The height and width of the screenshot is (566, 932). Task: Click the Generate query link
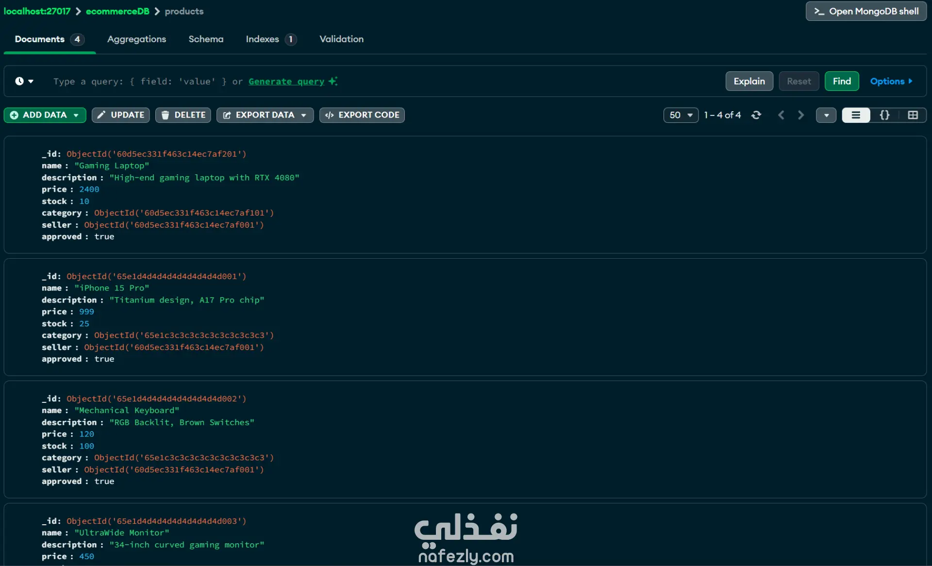286,82
